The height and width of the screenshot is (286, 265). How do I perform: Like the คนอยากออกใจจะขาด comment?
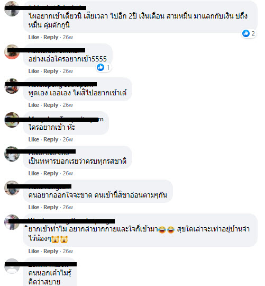click(x=34, y=207)
